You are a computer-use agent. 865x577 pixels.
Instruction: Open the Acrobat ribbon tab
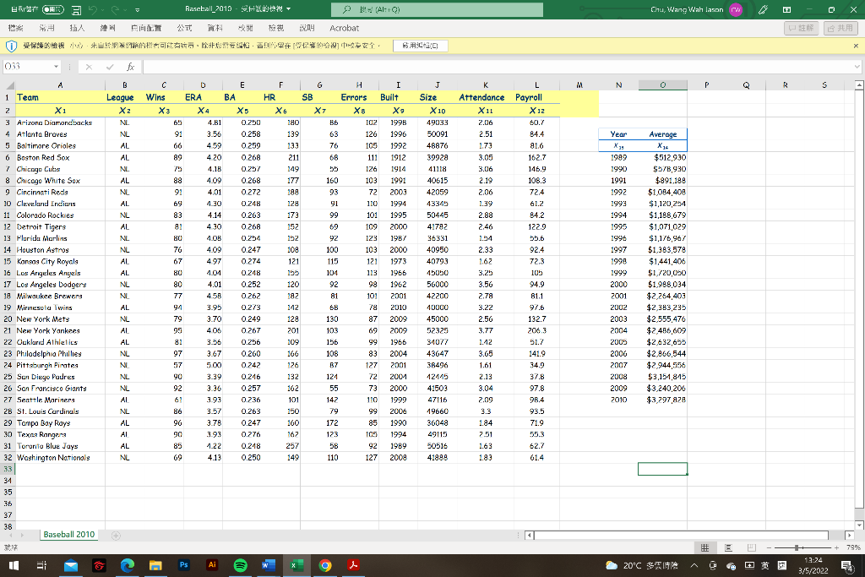pyautogui.click(x=344, y=28)
